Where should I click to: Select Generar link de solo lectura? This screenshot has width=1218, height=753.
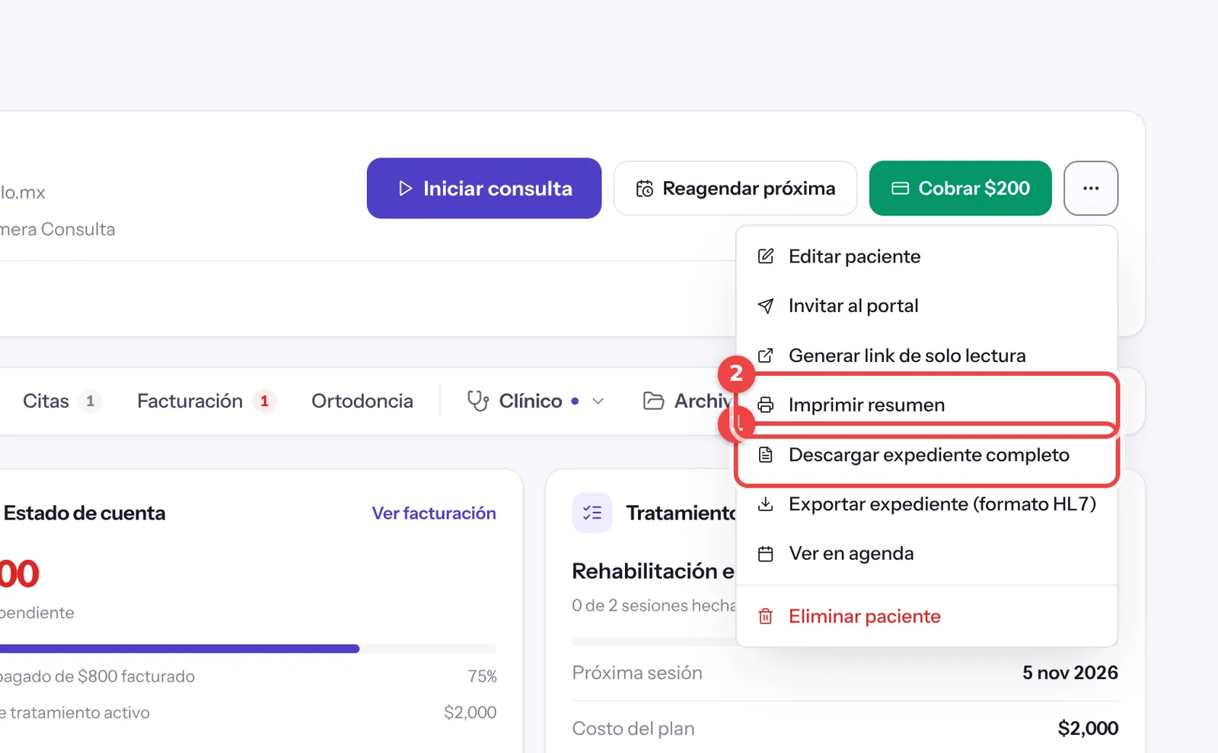click(926, 355)
